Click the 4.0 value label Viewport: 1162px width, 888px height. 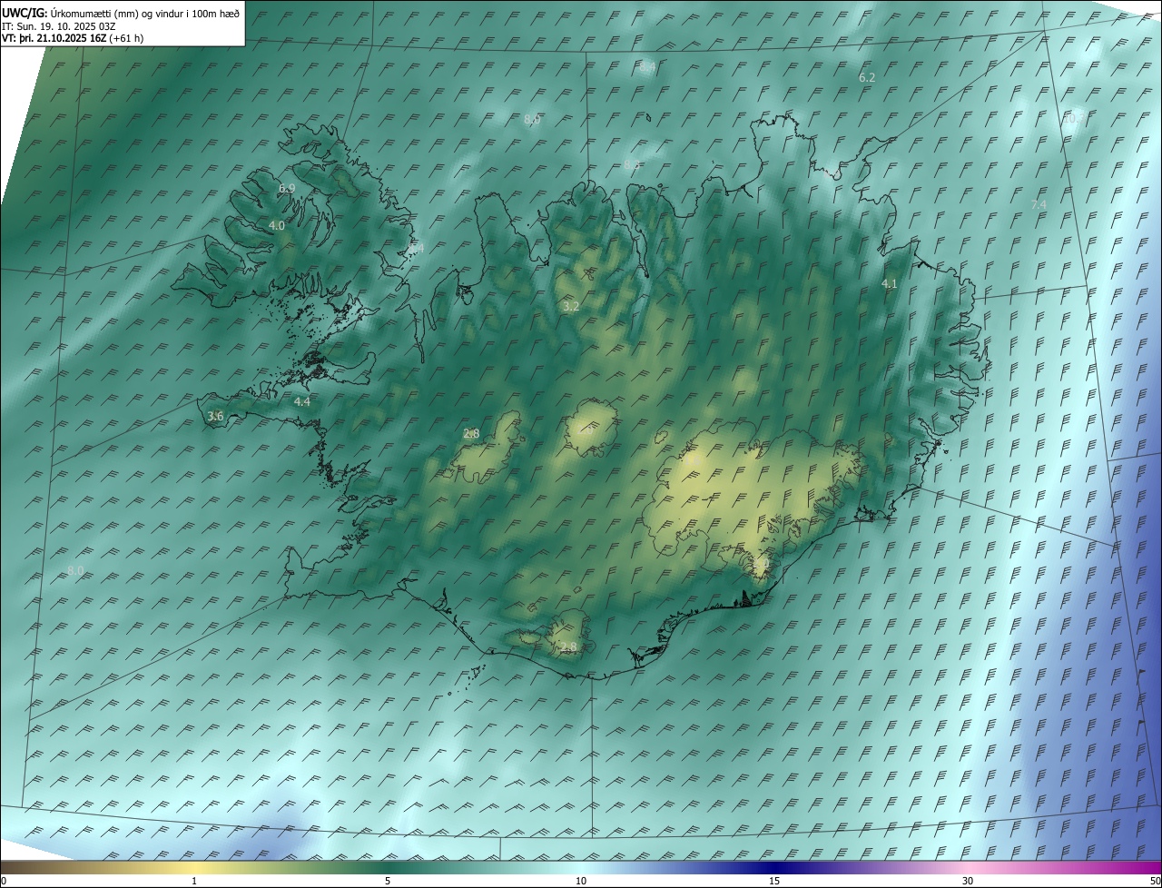coord(277,225)
